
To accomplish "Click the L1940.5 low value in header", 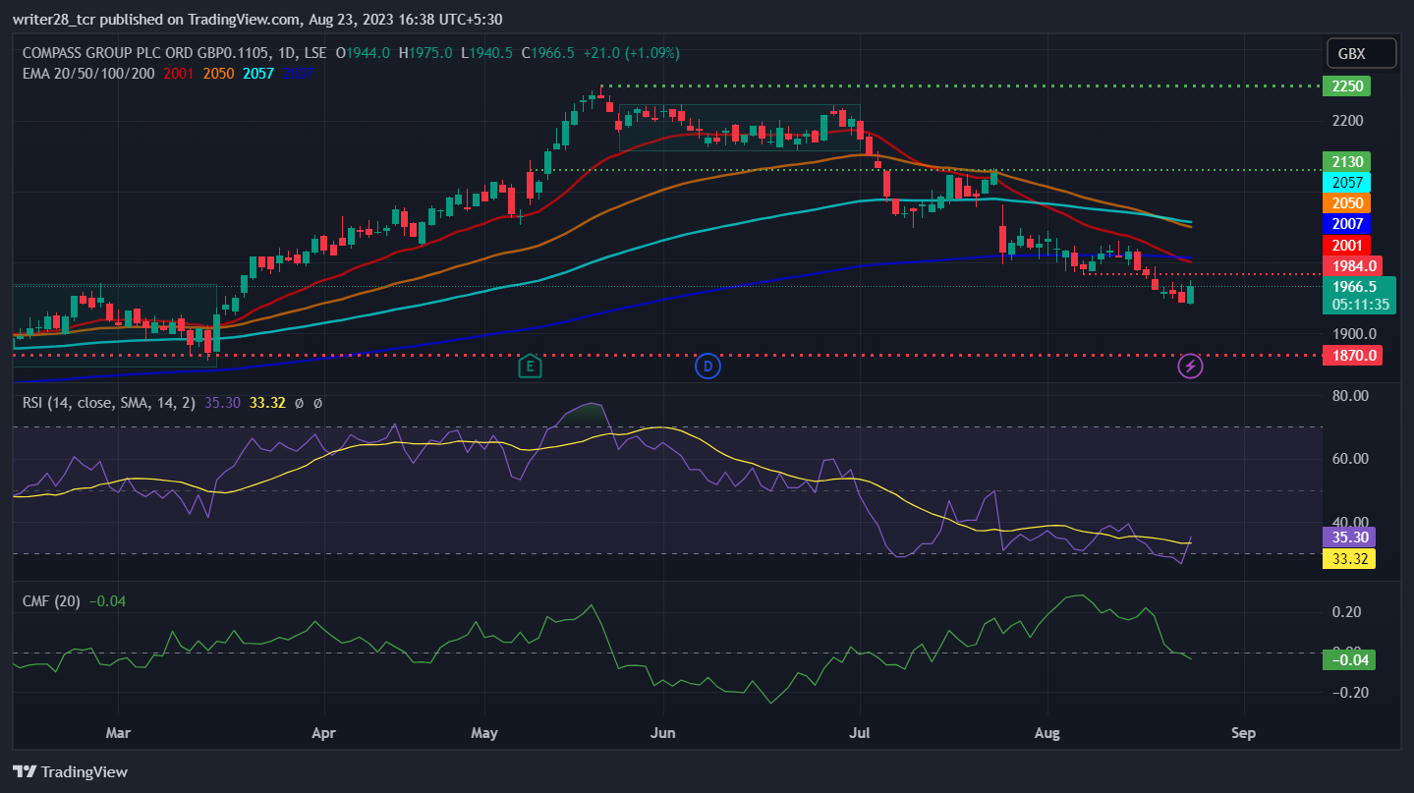I will pos(485,52).
